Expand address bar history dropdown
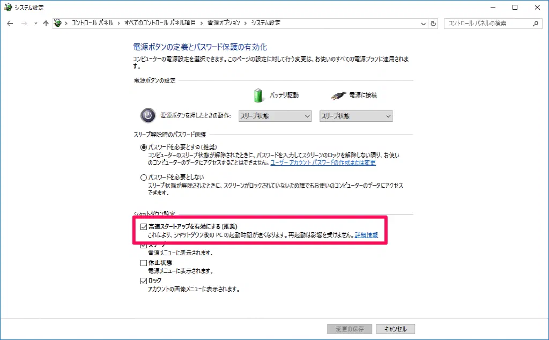This screenshot has height=340, width=549. pos(424,24)
